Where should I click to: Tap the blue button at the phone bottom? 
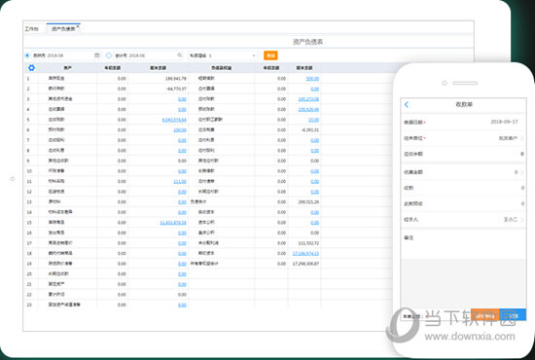[x=513, y=315]
